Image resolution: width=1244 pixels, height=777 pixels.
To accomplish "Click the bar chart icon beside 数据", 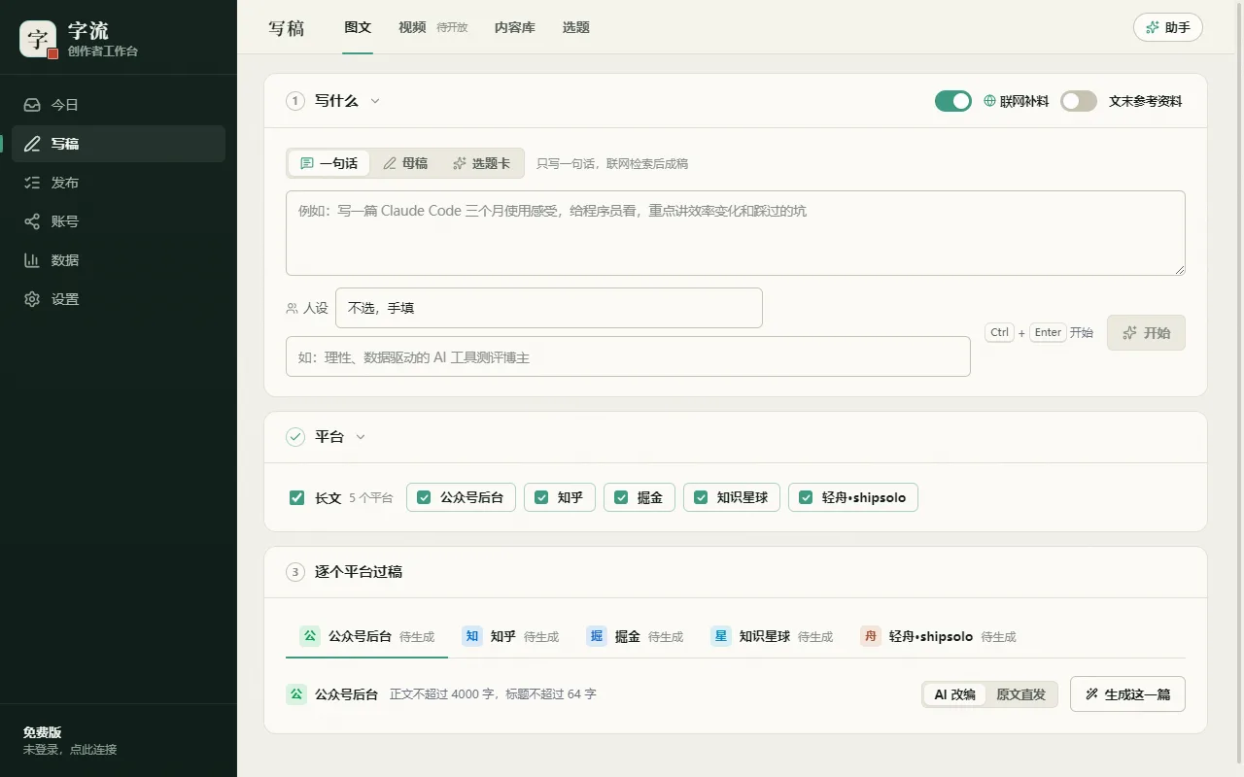I will tap(32, 260).
